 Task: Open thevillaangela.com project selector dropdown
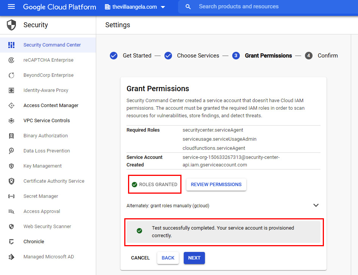[x=135, y=7]
